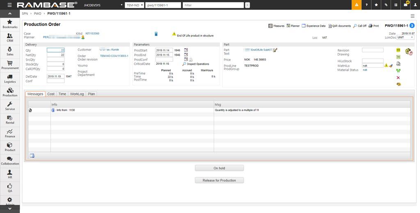
Task: Open the LcmDoc UNIT dropdown
Action: tap(405, 37)
